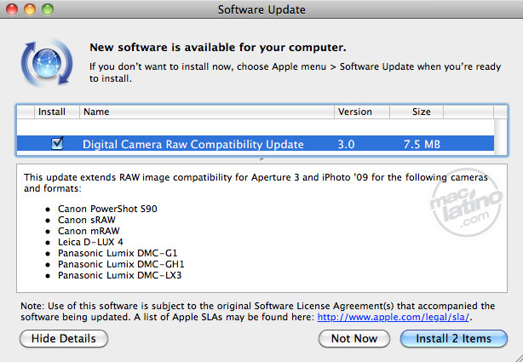This screenshot has height=362, width=523.
Task: Click the Canon PowerShot S90 list entry
Action: pyautogui.click(x=107, y=209)
